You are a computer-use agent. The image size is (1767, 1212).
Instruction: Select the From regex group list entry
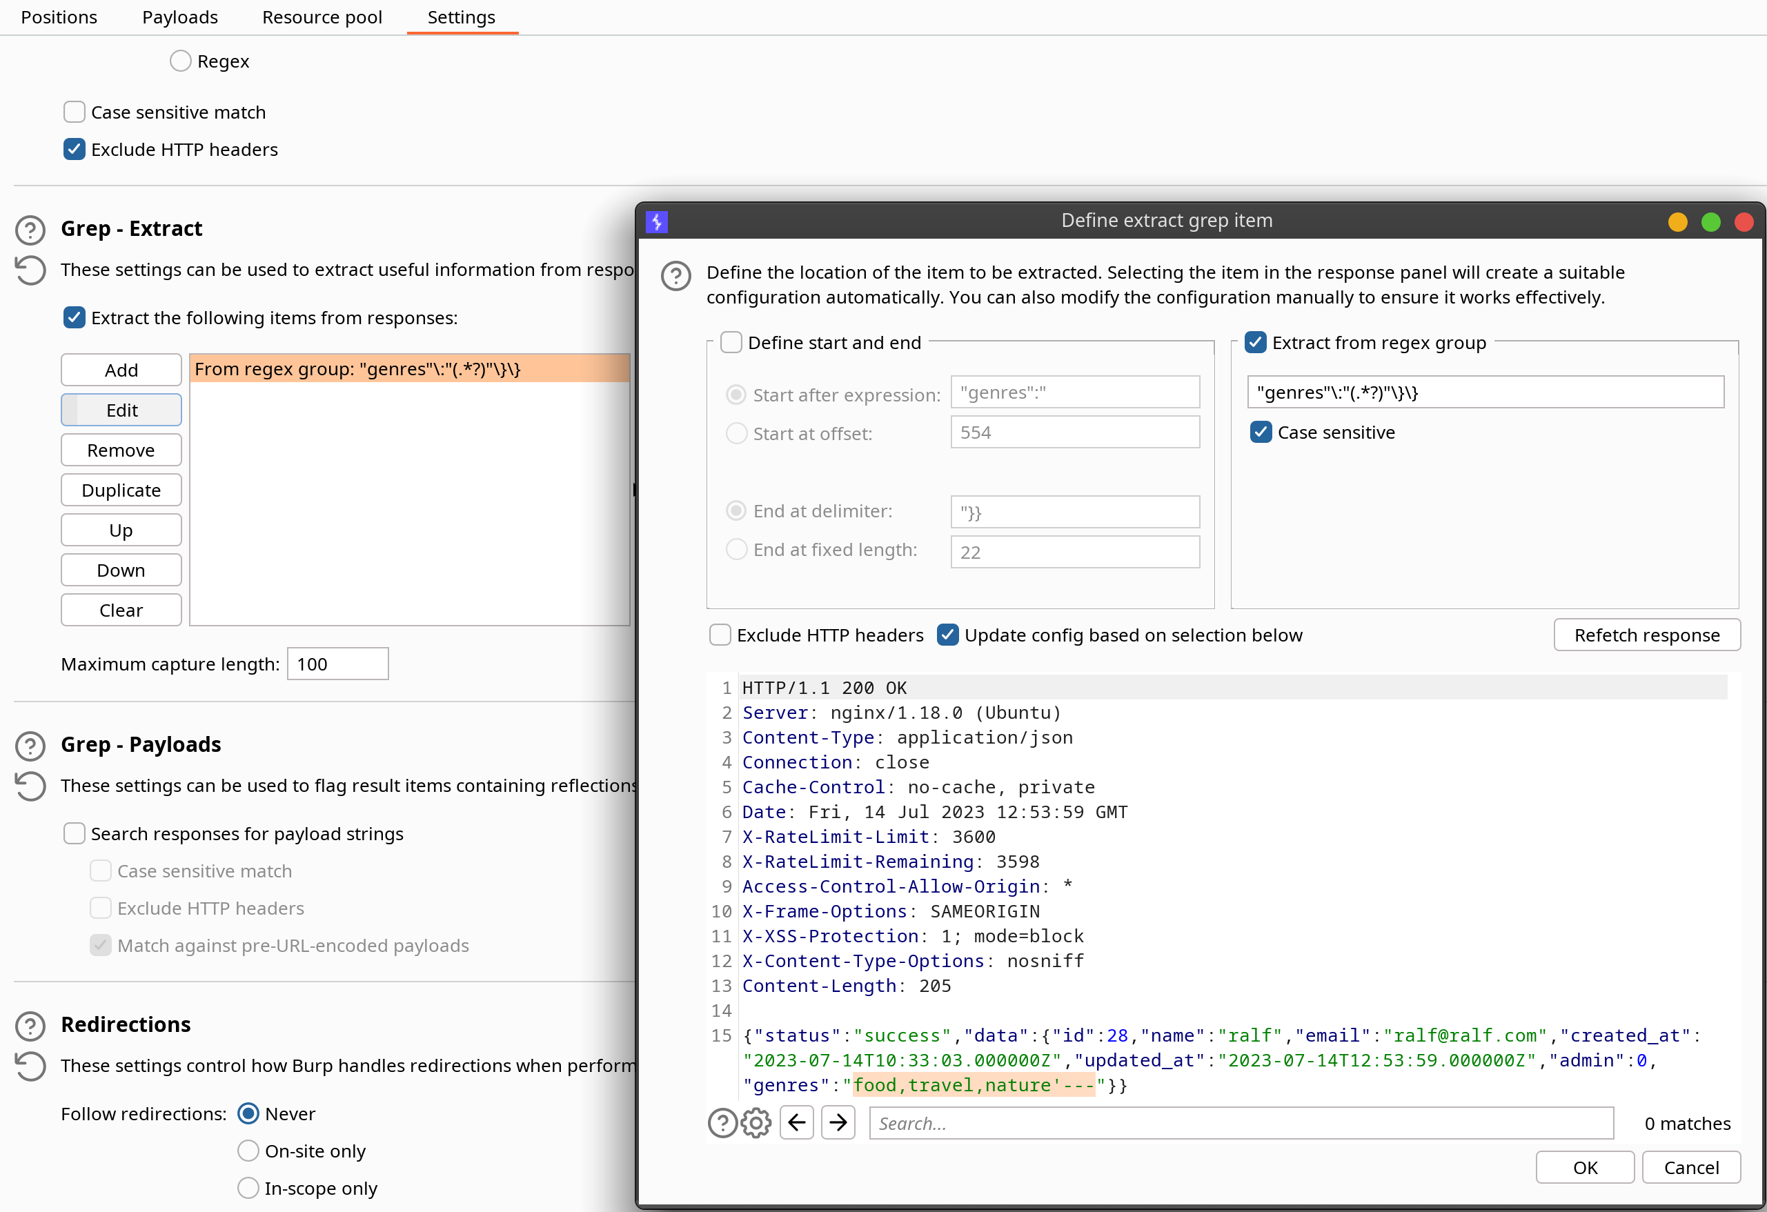[410, 370]
